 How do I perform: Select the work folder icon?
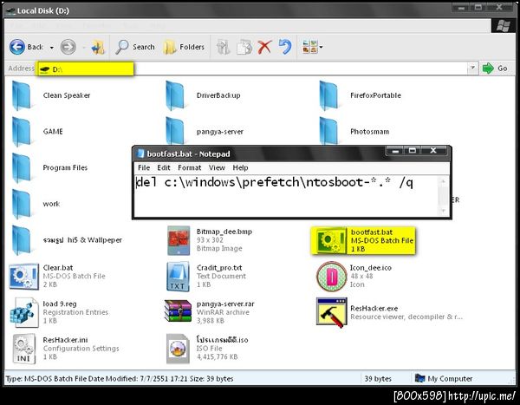coord(22,204)
